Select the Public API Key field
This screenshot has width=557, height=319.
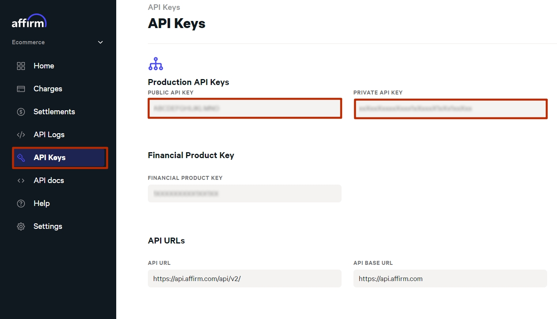point(245,108)
